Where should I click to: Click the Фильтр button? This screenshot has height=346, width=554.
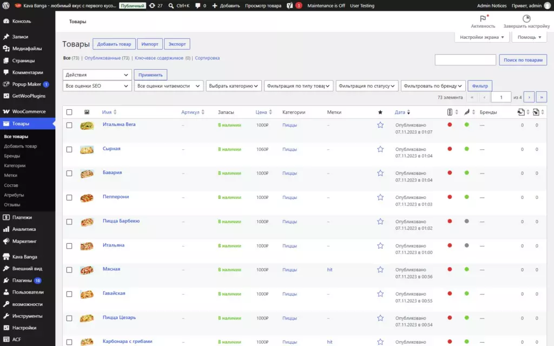pos(480,86)
